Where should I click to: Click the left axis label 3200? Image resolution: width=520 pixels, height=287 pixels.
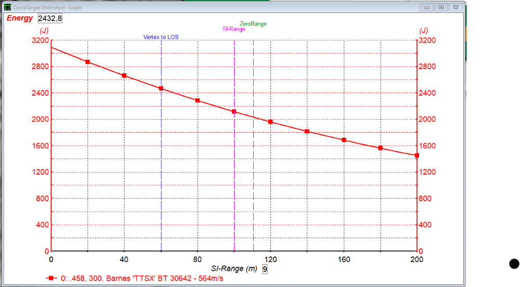[x=40, y=41]
